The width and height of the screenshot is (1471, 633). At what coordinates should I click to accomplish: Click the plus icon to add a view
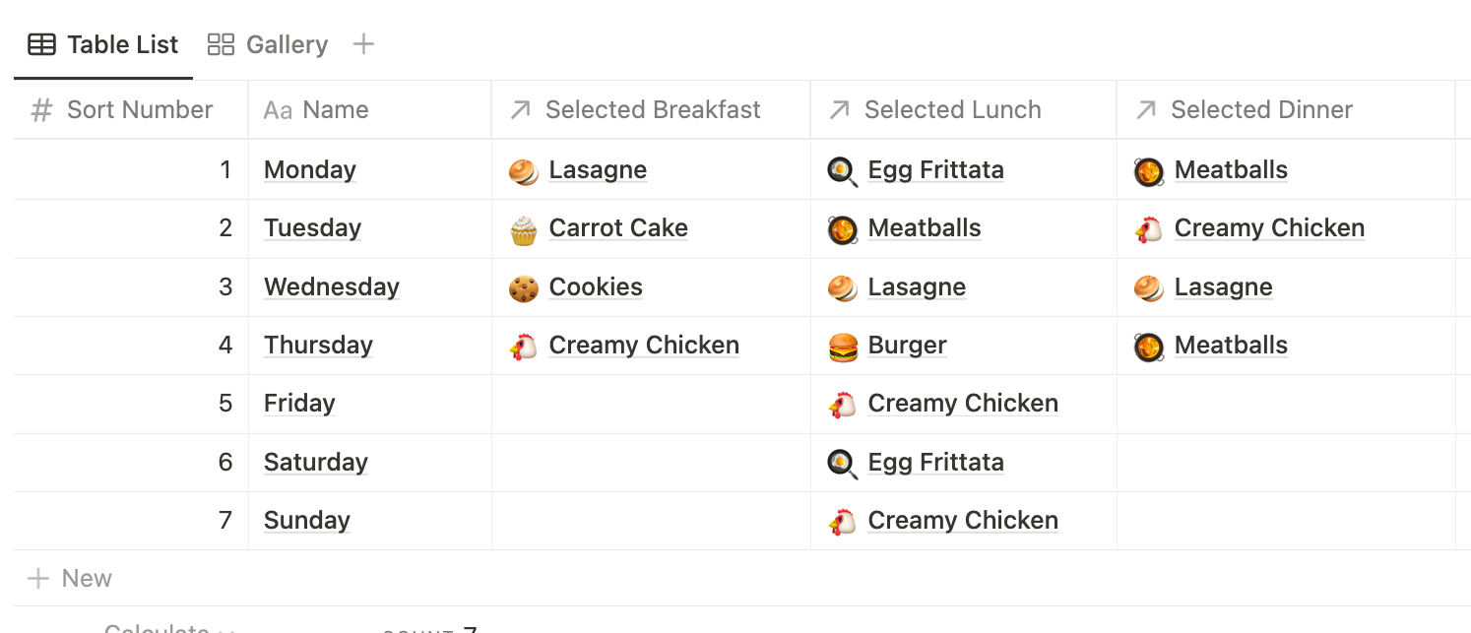coord(363,44)
